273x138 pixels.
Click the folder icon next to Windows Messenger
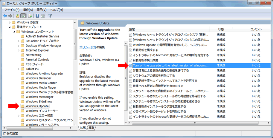pos(22,97)
